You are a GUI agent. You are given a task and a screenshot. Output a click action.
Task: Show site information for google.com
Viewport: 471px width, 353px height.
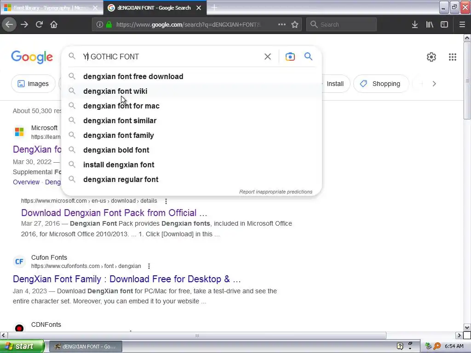tap(100, 25)
